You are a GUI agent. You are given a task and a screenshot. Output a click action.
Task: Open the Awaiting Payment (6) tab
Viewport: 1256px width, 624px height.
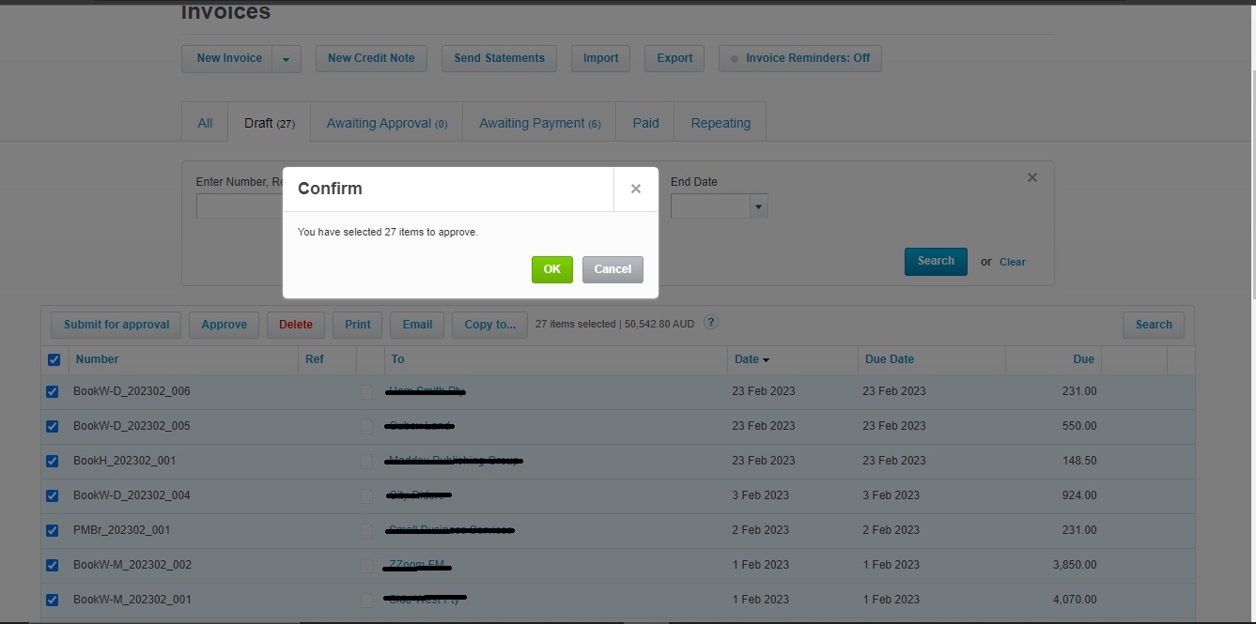click(x=539, y=123)
